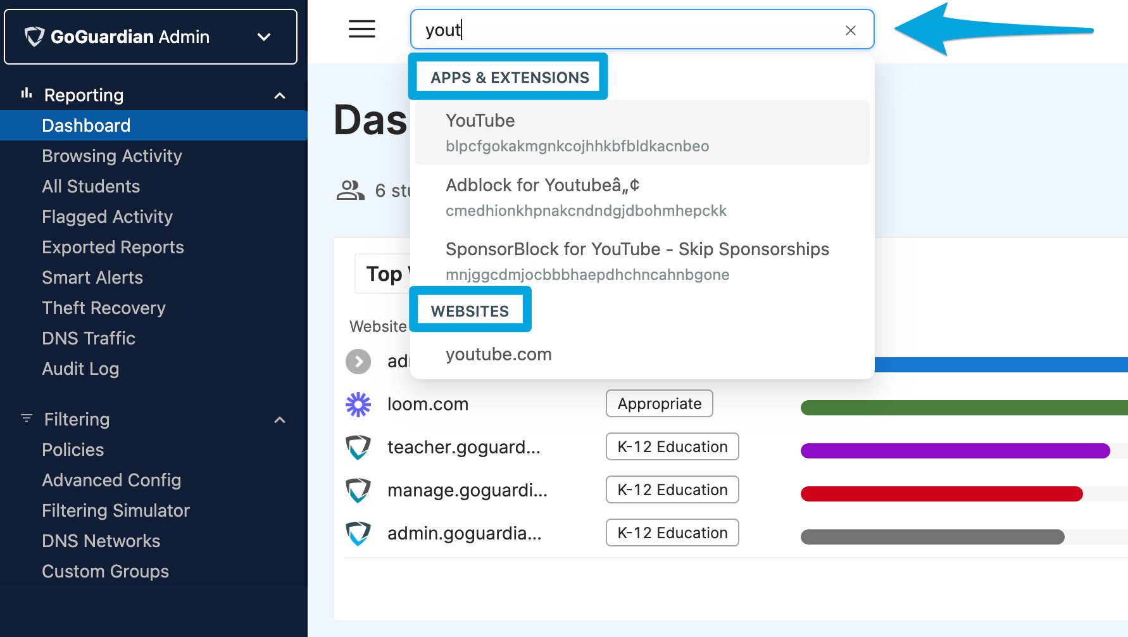The image size is (1128, 637).
Task: Open Custom Groups
Action: (x=106, y=571)
